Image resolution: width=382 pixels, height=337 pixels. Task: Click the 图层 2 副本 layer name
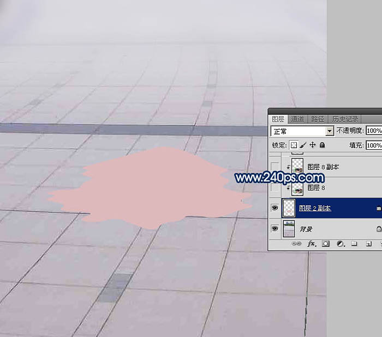coord(315,208)
